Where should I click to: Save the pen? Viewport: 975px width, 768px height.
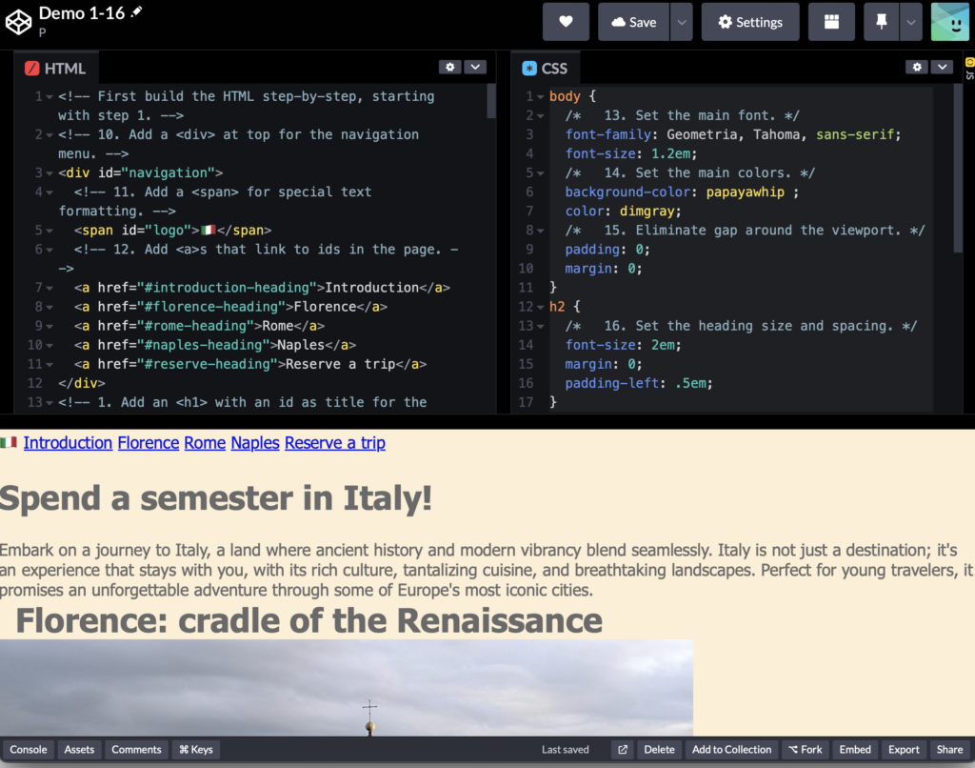click(x=633, y=22)
